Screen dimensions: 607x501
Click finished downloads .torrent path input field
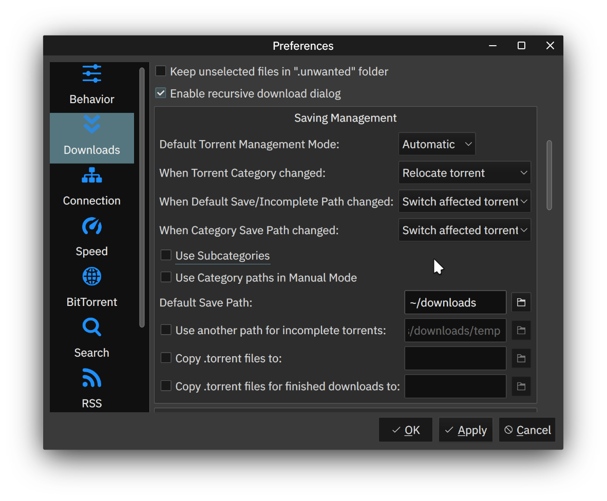[455, 386]
